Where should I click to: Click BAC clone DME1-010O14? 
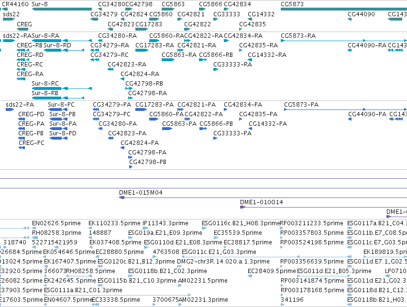(262, 202)
